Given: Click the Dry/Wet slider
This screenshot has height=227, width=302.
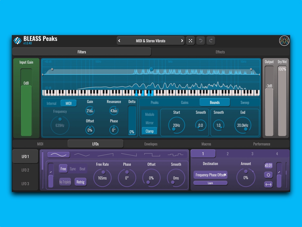Looking at the screenshot, I should pyautogui.click(x=282, y=101).
